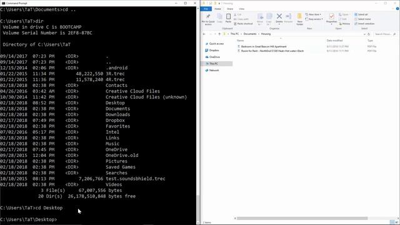This screenshot has height=225, width=400.
Task: Expand the New item dropdown
Action: [321, 14]
